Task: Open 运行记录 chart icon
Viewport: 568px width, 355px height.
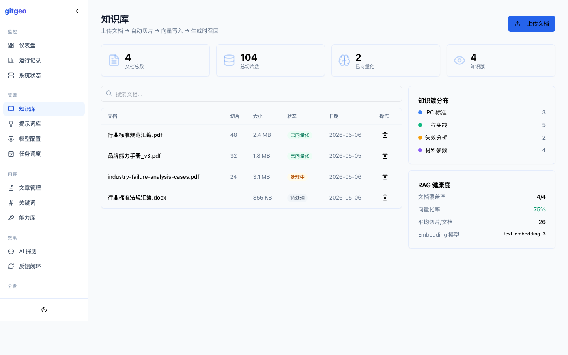Action: pyautogui.click(x=11, y=60)
